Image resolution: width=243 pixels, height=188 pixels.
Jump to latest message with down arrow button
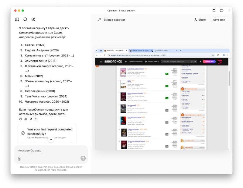click(x=51, y=139)
